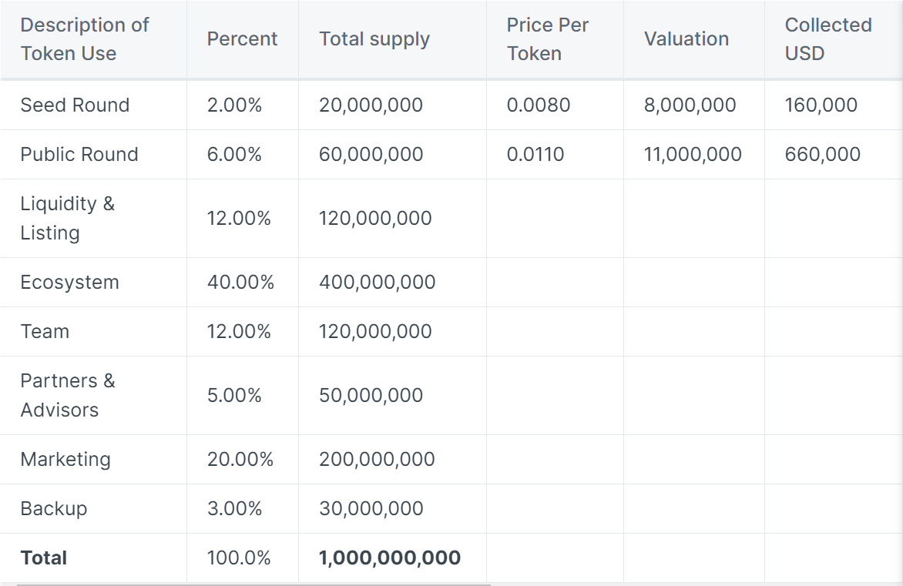Select the 'Seed Round' row label
The height and width of the screenshot is (586, 903).
point(75,105)
